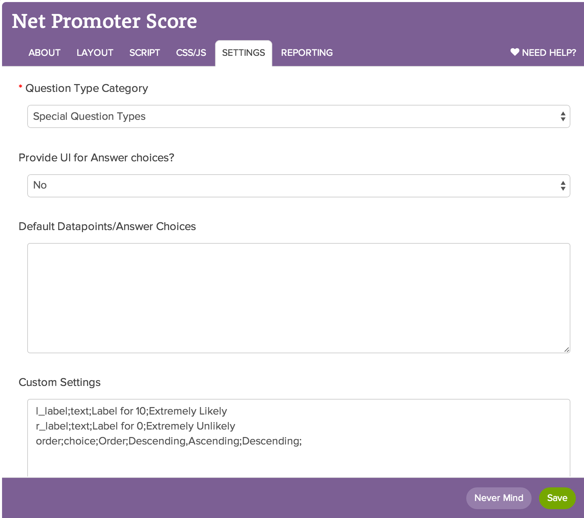Click the Provide UI dropdown arrows
Image resolution: width=584 pixels, height=518 pixels.
[563, 186]
